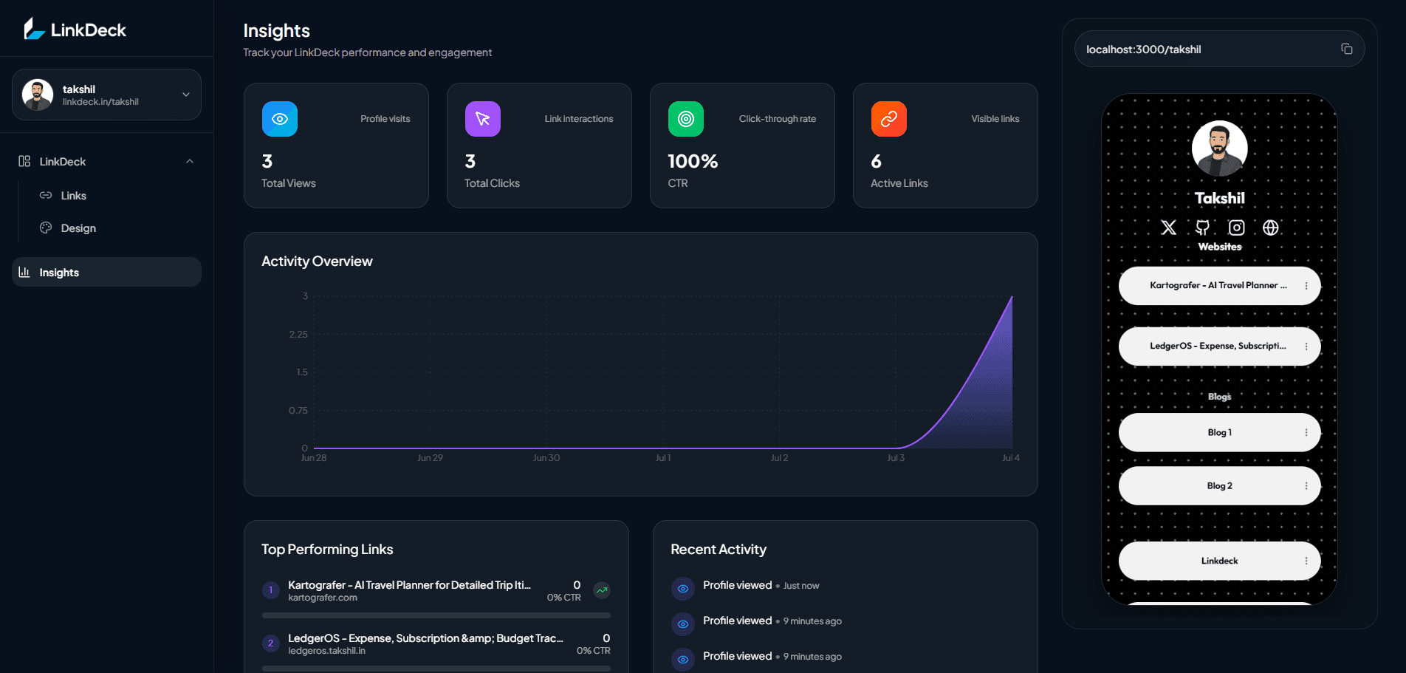
Task: Open the globe website icon in preview
Action: coord(1271,228)
